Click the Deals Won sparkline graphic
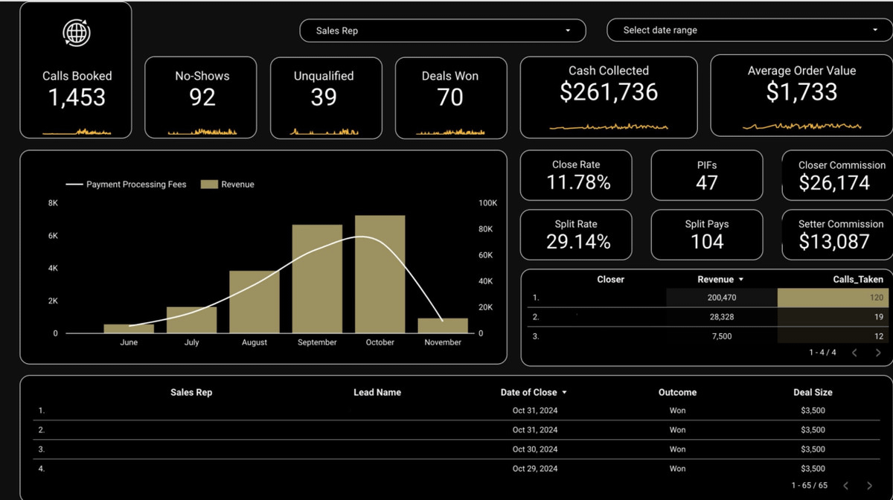 coord(450,130)
